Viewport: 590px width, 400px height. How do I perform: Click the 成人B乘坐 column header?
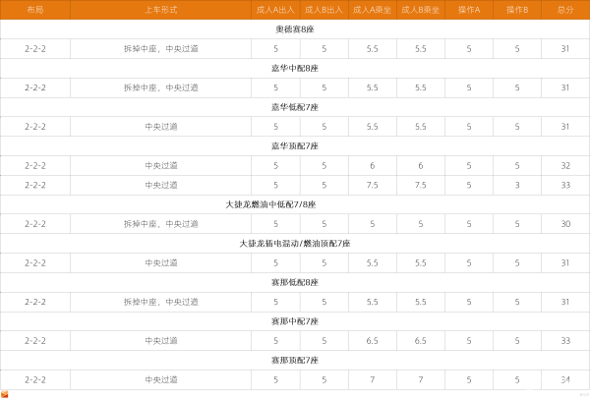tap(420, 10)
